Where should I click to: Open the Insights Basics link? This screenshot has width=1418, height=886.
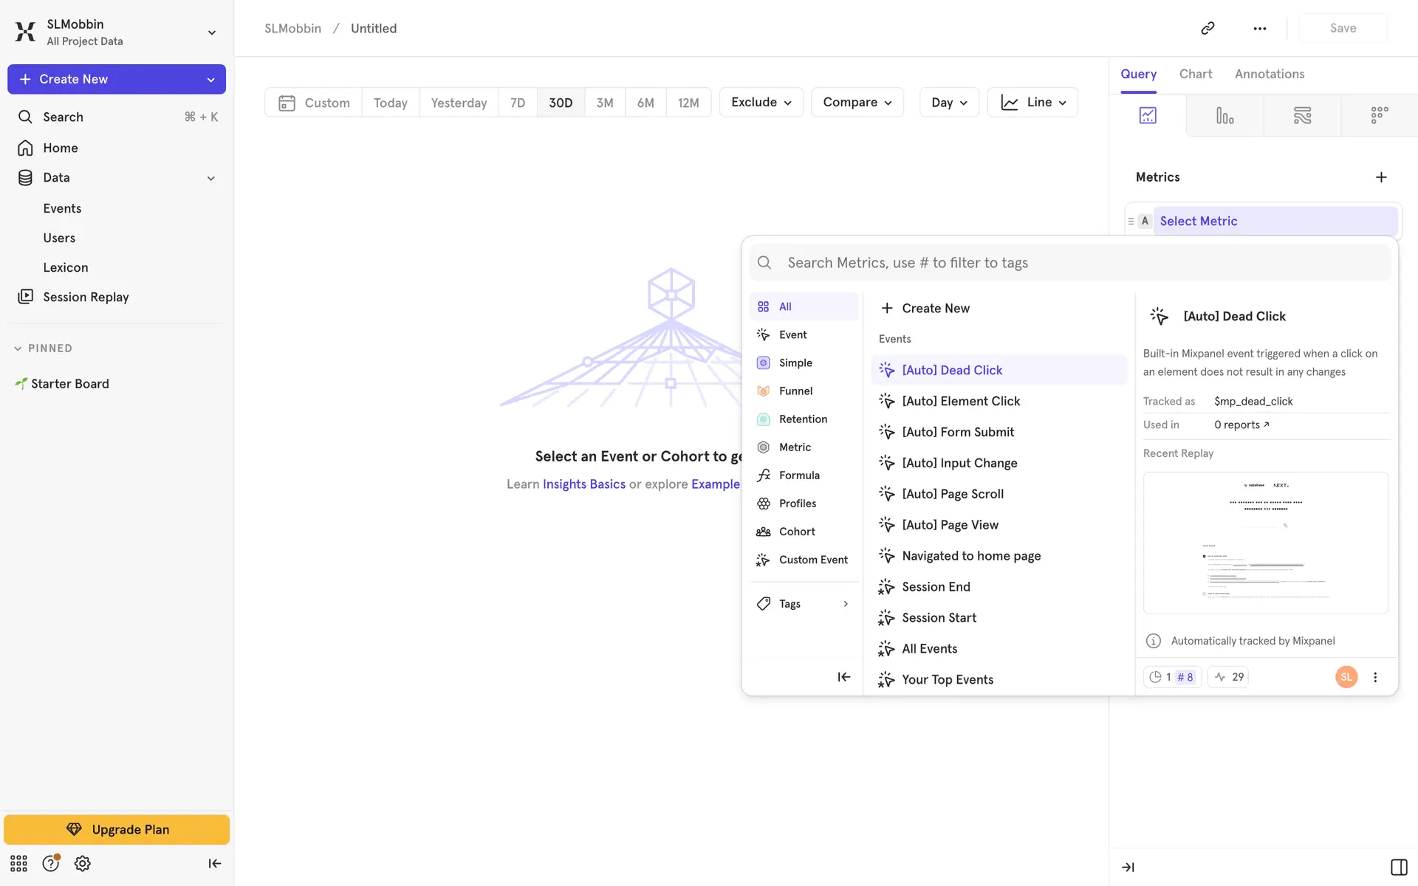pos(583,484)
